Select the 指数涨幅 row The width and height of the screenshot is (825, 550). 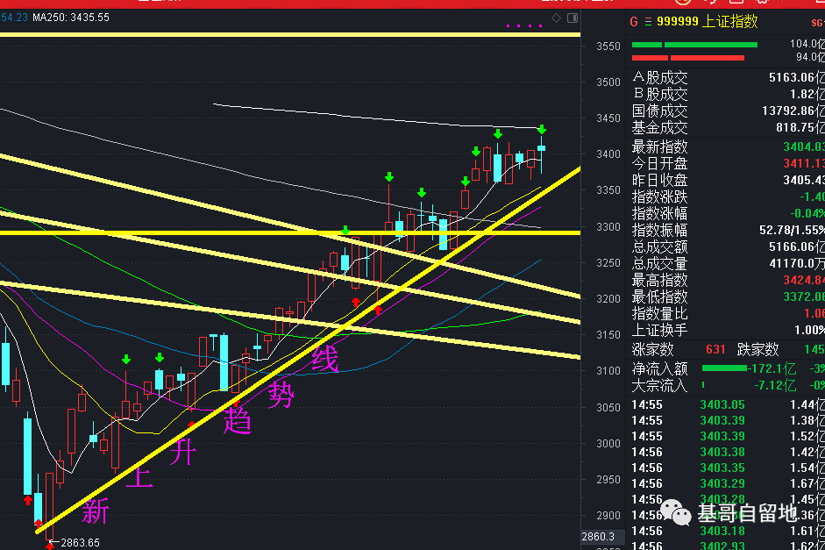[729, 214]
